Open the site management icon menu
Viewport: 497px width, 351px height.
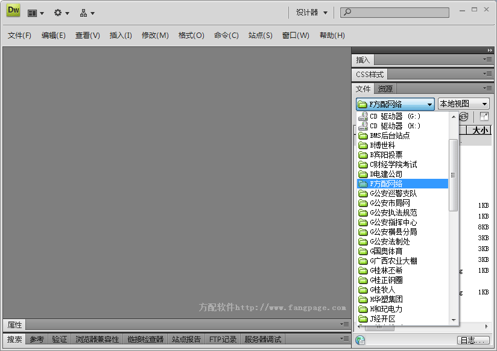coord(87,13)
